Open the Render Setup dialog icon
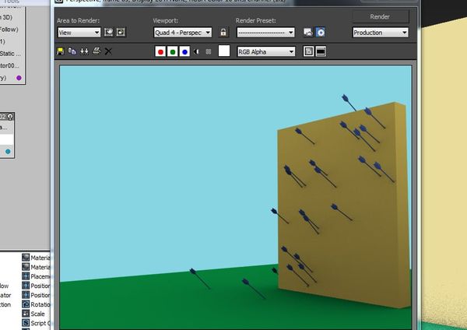The width and height of the screenshot is (467, 330). click(308, 33)
